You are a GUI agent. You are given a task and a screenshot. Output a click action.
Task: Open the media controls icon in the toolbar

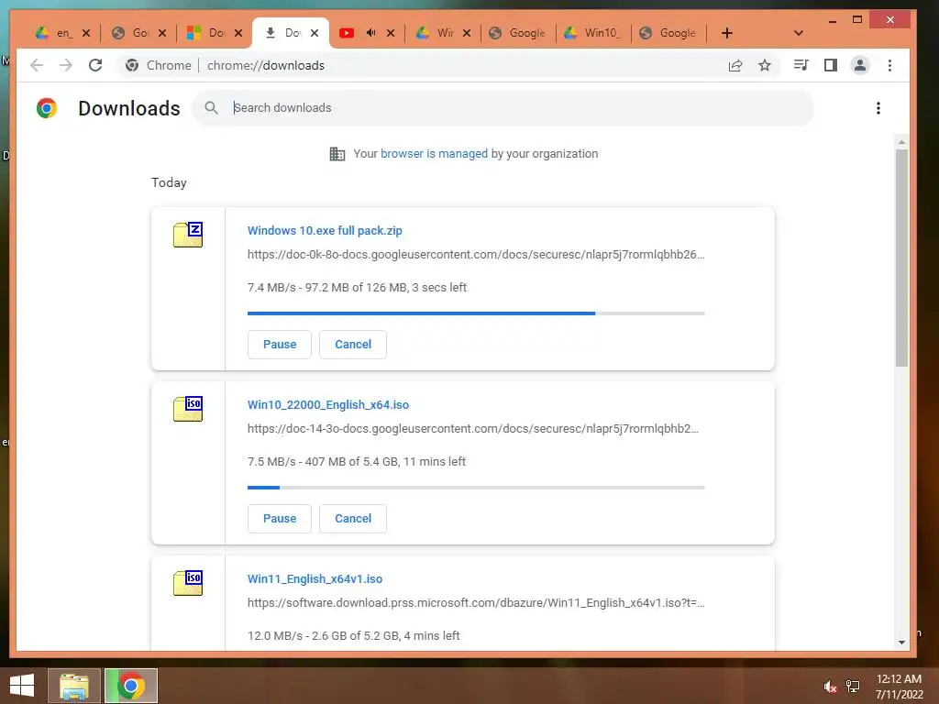click(801, 65)
